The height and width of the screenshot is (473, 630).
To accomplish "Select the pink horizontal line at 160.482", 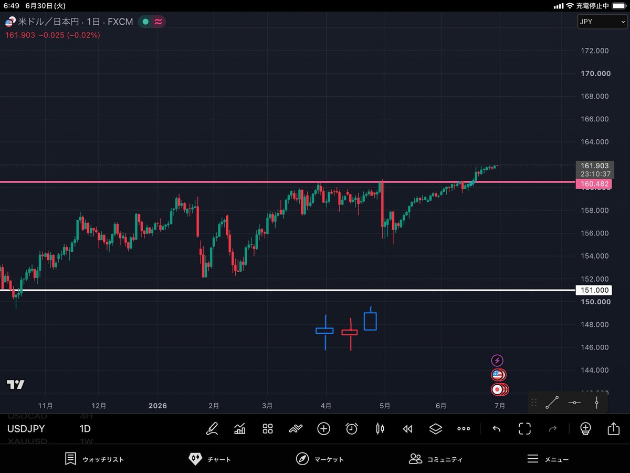I will point(288,182).
